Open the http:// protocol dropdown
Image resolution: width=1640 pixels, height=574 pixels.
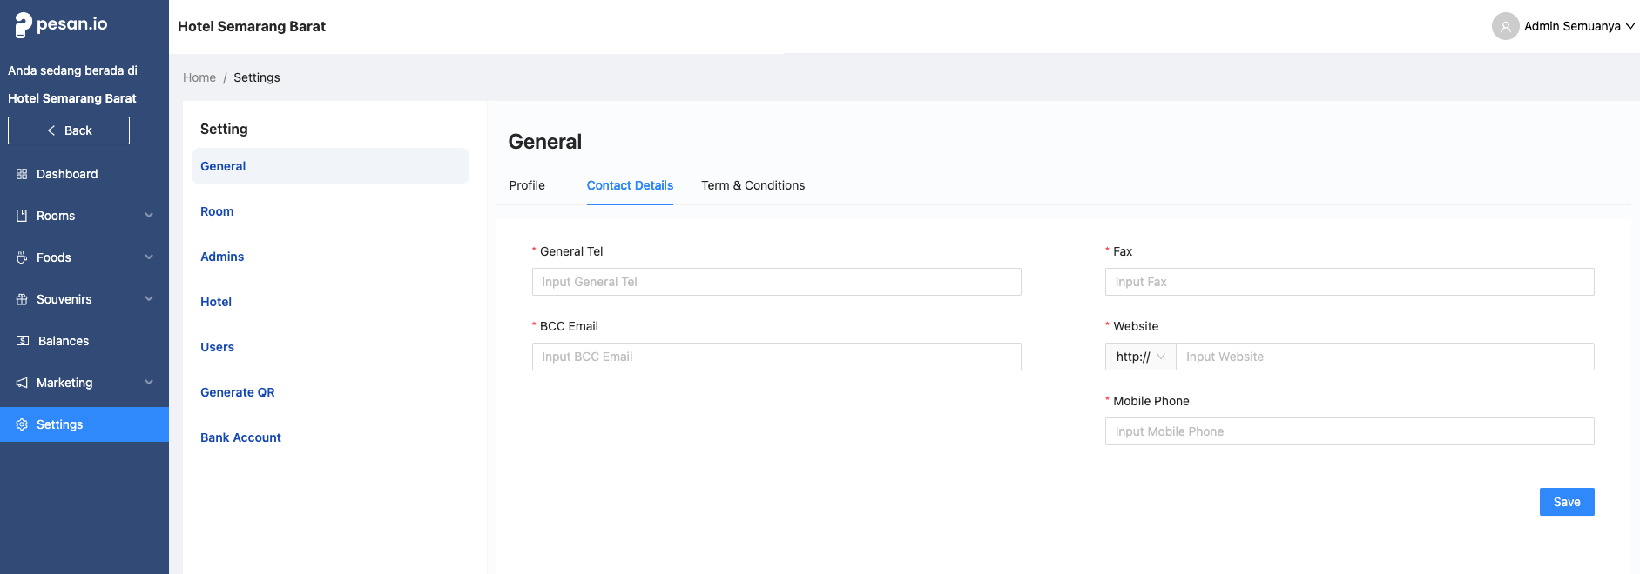click(1140, 357)
